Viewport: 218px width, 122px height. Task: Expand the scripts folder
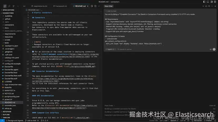pyautogui.click(x=12, y=40)
